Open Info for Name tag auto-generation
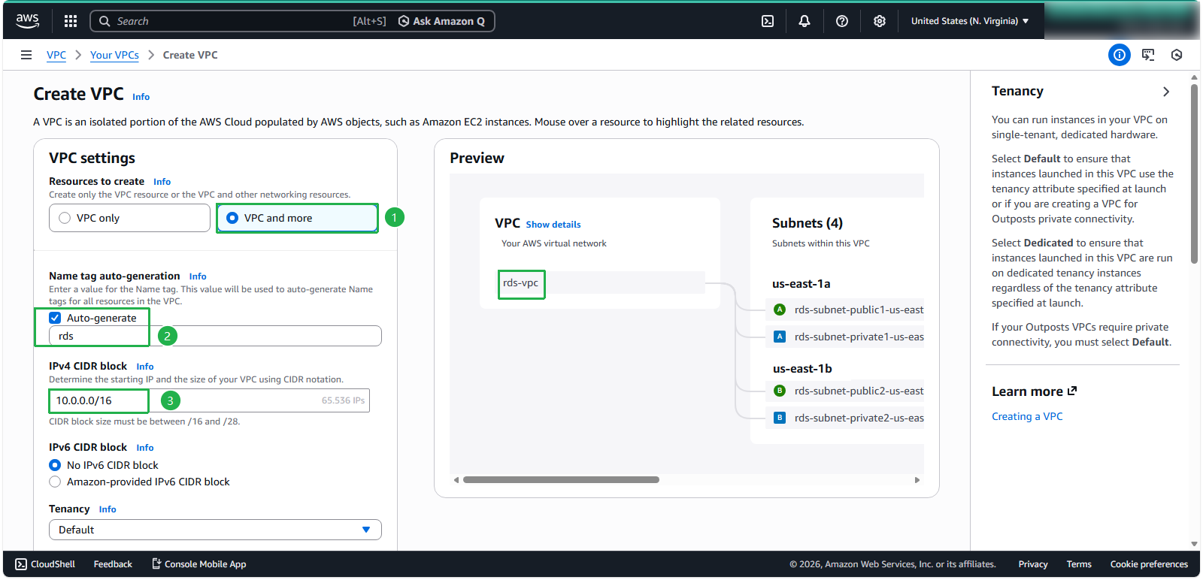The width and height of the screenshot is (1203, 580). point(198,276)
